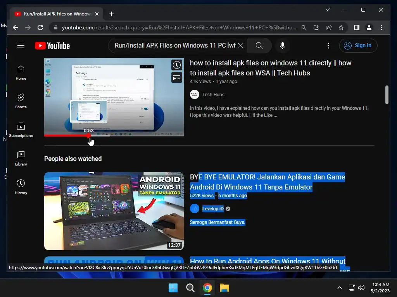Click the YouTube search magnifier button
The height and width of the screenshot is (297, 397).
click(x=259, y=46)
